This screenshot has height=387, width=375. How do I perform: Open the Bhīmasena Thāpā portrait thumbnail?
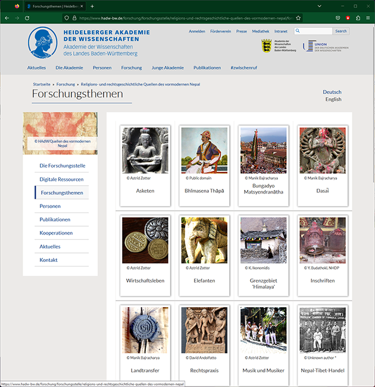[204, 150]
